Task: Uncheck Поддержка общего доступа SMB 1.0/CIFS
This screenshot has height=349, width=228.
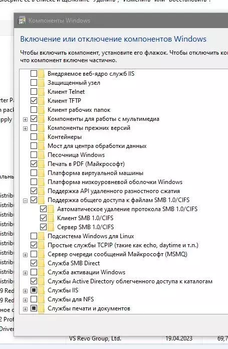Action: 34,200
